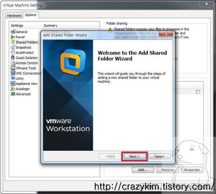Select the General row label
This screenshot has height=194, width=216.
coord(22,32)
